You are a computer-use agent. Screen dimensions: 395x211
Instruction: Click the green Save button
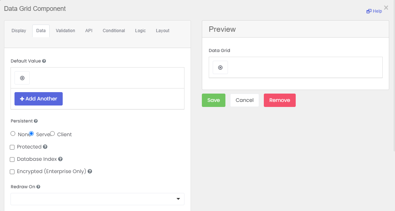[213, 100]
